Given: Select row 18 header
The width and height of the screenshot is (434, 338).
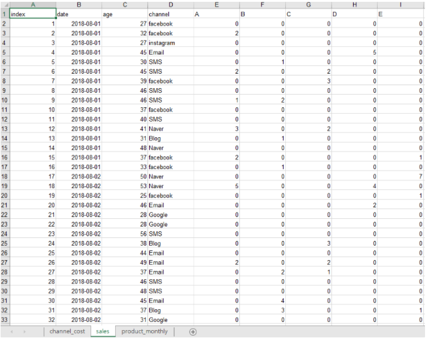Looking at the screenshot, I should pos(5,177).
